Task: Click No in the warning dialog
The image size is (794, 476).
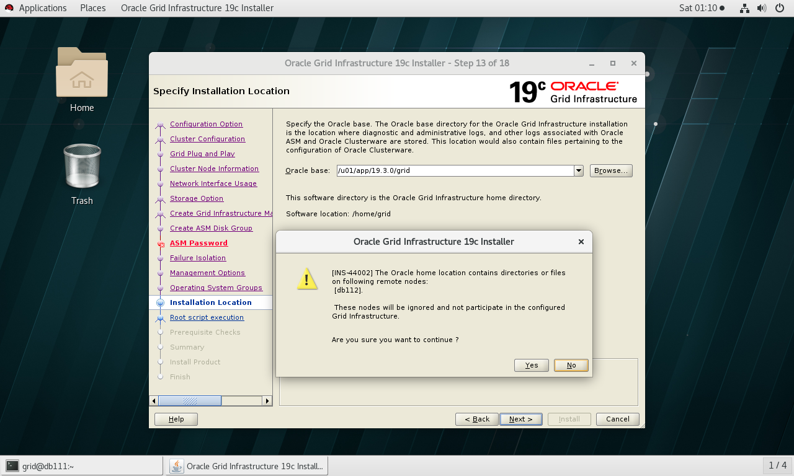Action: (571, 365)
